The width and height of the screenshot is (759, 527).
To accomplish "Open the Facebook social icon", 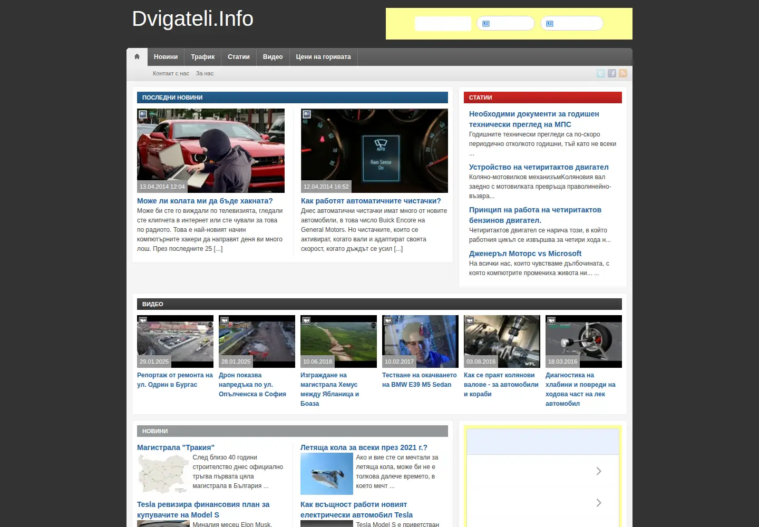I will tap(612, 73).
